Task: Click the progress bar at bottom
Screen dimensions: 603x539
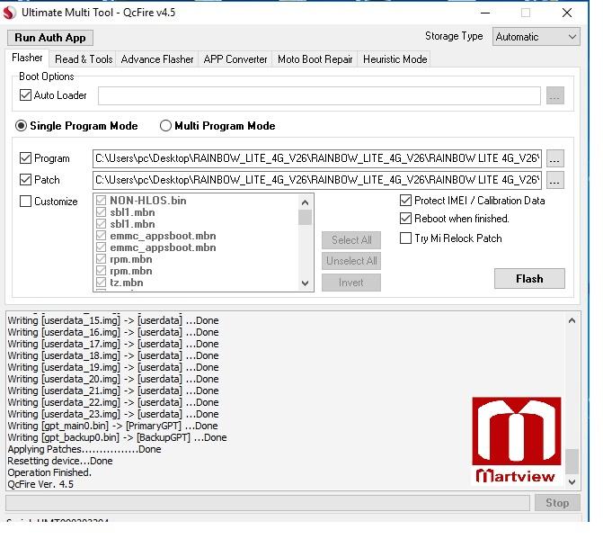Action: click(268, 503)
